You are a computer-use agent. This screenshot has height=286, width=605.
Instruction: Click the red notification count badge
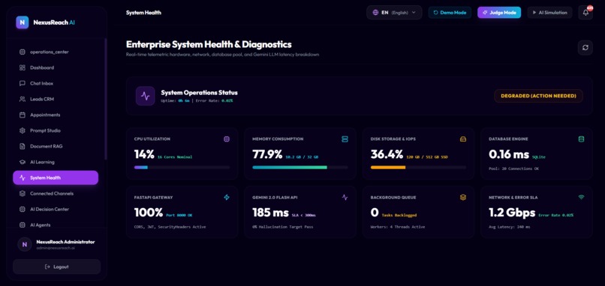pyautogui.click(x=589, y=8)
